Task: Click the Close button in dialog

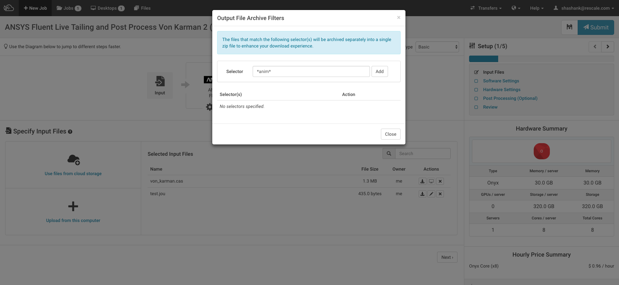Action: coord(390,134)
